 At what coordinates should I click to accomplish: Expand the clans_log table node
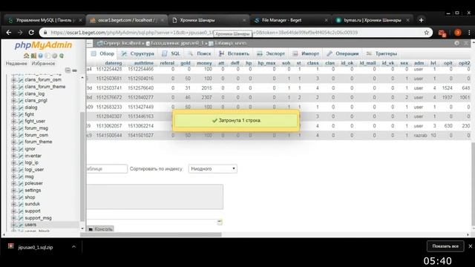click(13, 94)
